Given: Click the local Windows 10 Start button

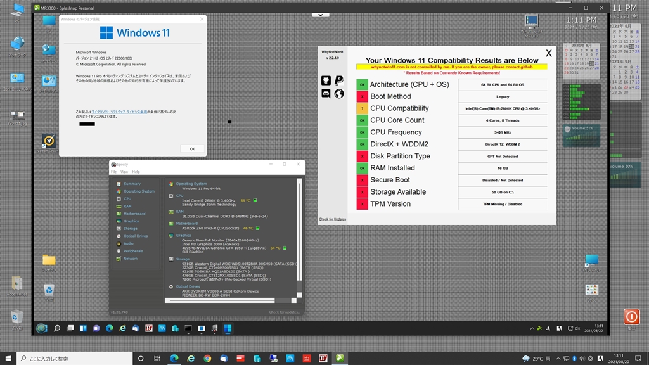Looking at the screenshot, I should pos(8,359).
